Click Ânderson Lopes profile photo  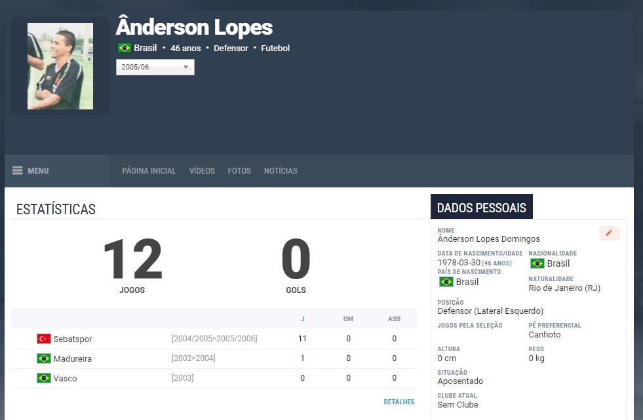(x=60, y=66)
